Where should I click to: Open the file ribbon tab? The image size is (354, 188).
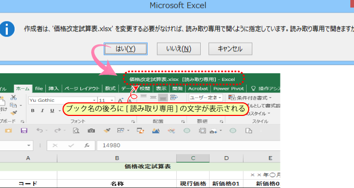pos(39,88)
